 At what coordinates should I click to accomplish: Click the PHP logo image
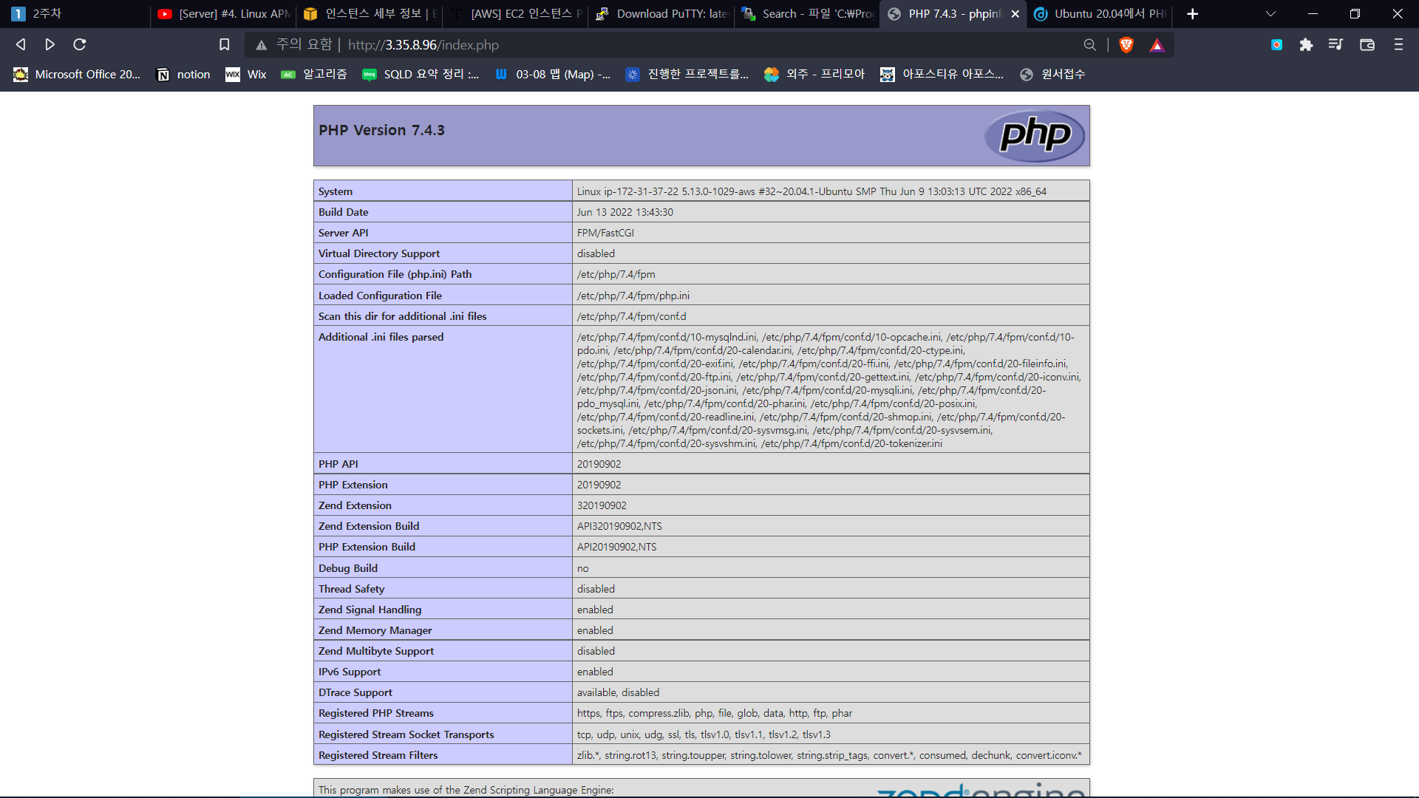[1034, 135]
